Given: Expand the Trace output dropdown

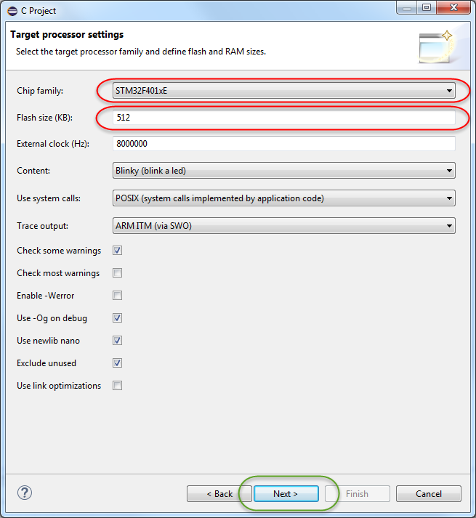Looking at the screenshot, I should (x=284, y=226).
